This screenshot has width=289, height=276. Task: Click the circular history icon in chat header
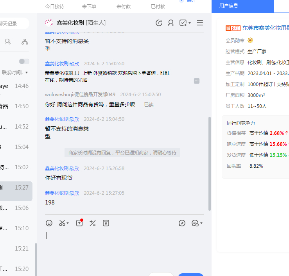pos(159,23)
